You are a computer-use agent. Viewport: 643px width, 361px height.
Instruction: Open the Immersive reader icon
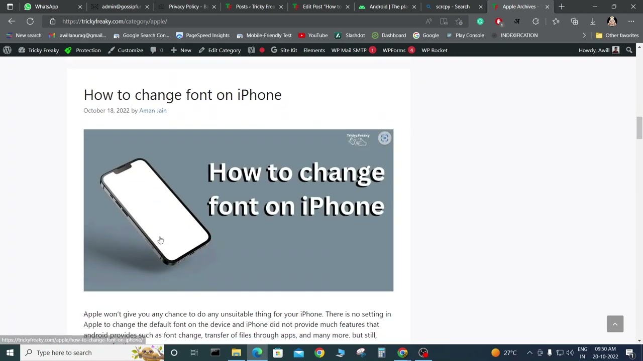[x=444, y=22]
